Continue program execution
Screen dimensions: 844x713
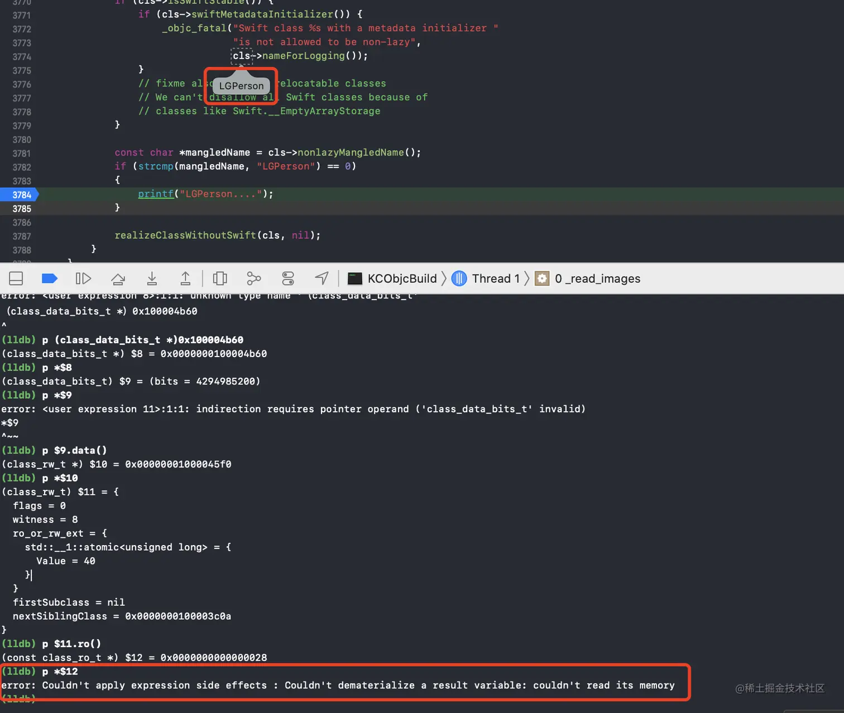click(83, 278)
